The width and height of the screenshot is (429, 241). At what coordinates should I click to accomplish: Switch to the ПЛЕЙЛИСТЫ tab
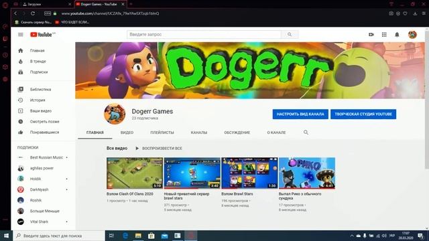point(162,133)
